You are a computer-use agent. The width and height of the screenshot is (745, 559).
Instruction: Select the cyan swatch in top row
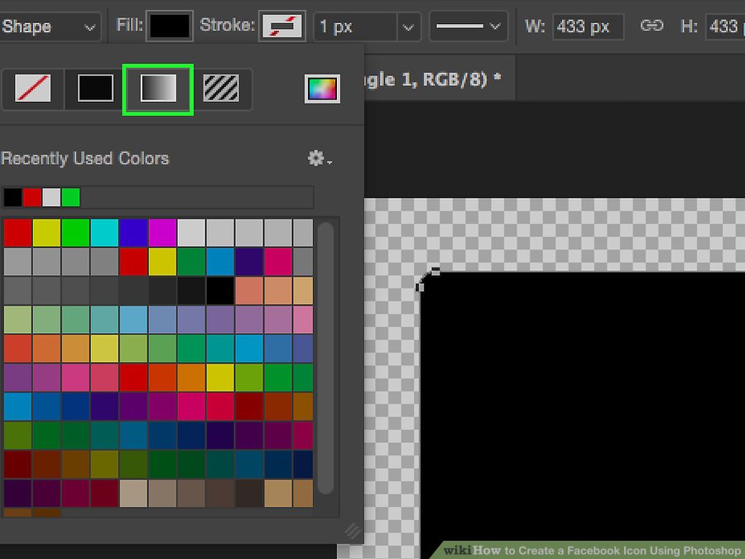(x=104, y=233)
